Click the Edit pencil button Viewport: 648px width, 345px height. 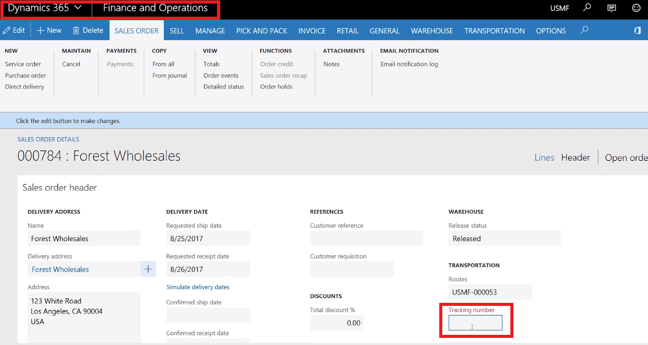(14, 30)
